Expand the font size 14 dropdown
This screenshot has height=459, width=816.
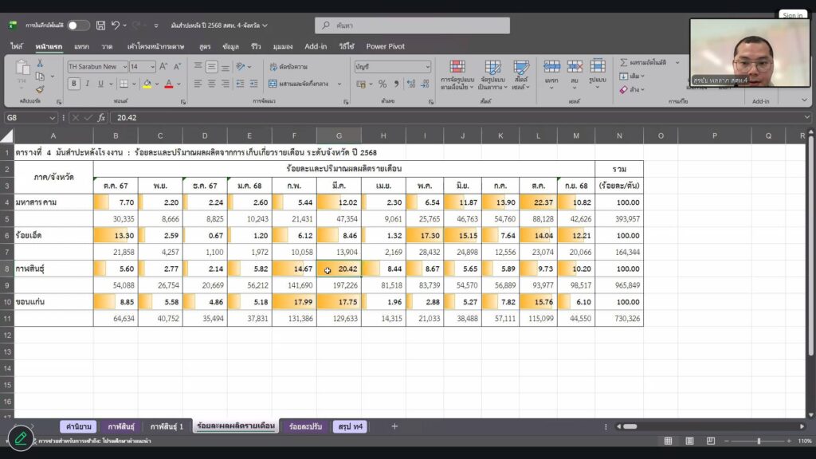pyautogui.click(x=142, y=67)
